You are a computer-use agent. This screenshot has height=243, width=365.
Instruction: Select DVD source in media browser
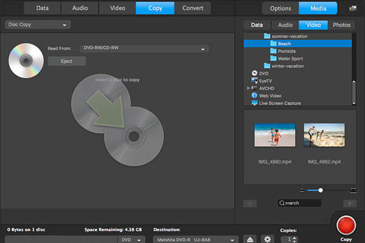(x=264, y=73)
